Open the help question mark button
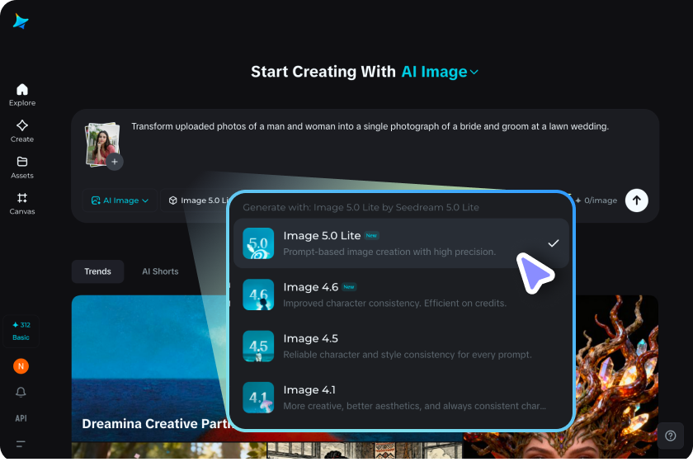Viewport: 693px width, 462px height. [670, 436]
